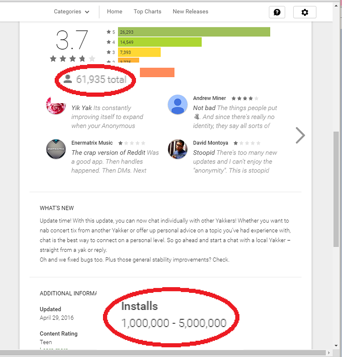Click the Installs 1,000,000 - 5,000,000 value
The width and height of the screenshot is (342, 357).
click(x=174, y=323)
